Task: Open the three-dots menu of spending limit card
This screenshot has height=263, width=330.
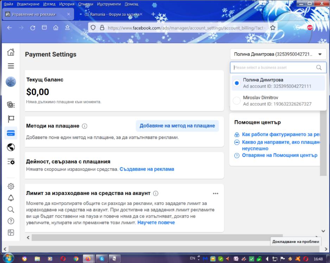Action: (216, 193)
